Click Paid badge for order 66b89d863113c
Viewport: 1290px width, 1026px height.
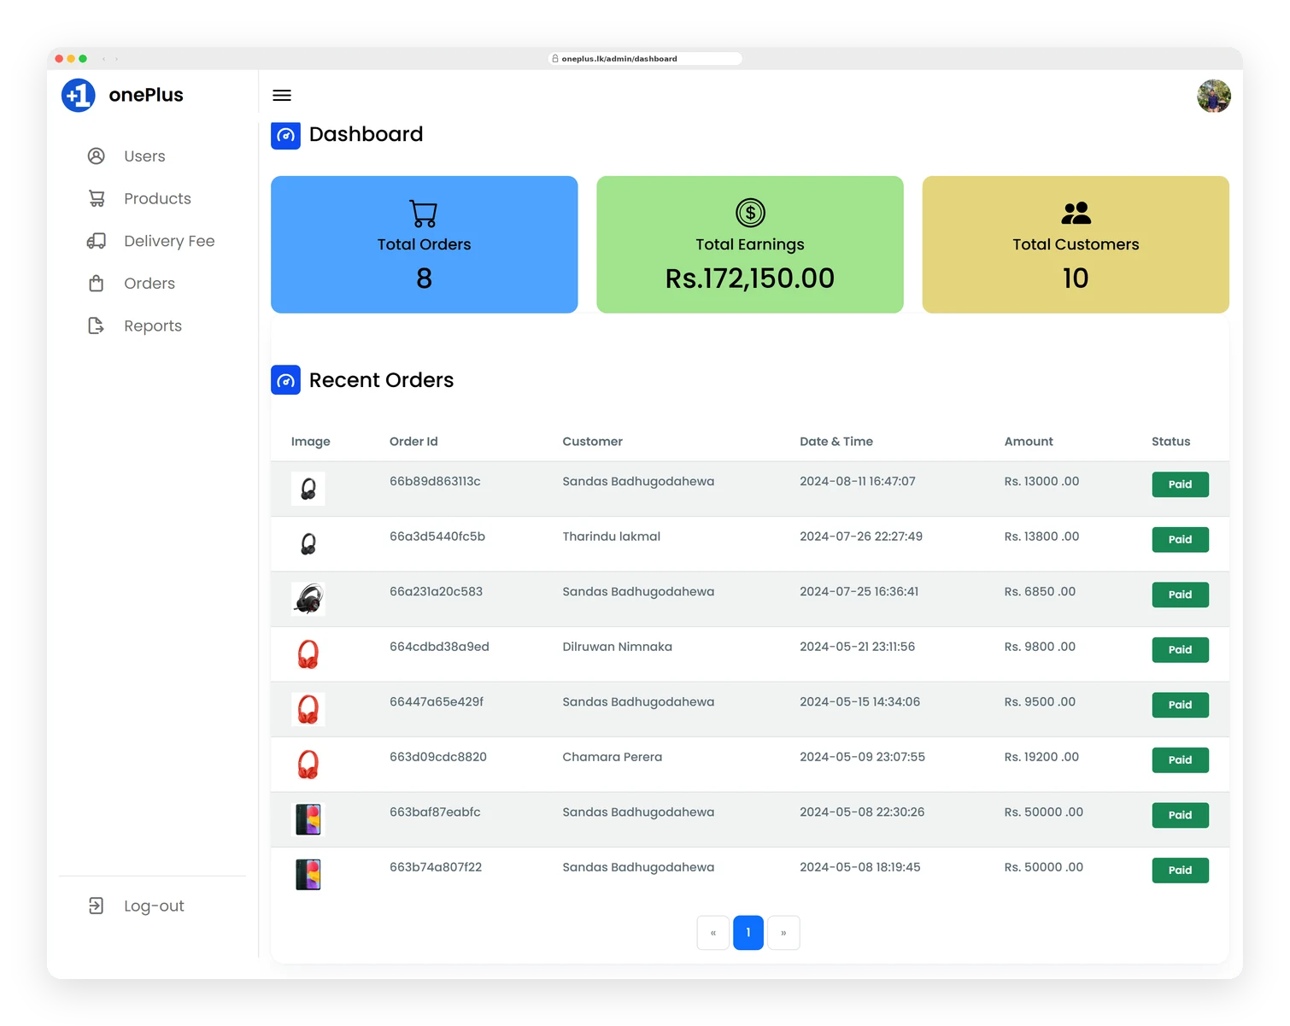click(1180, 484)
